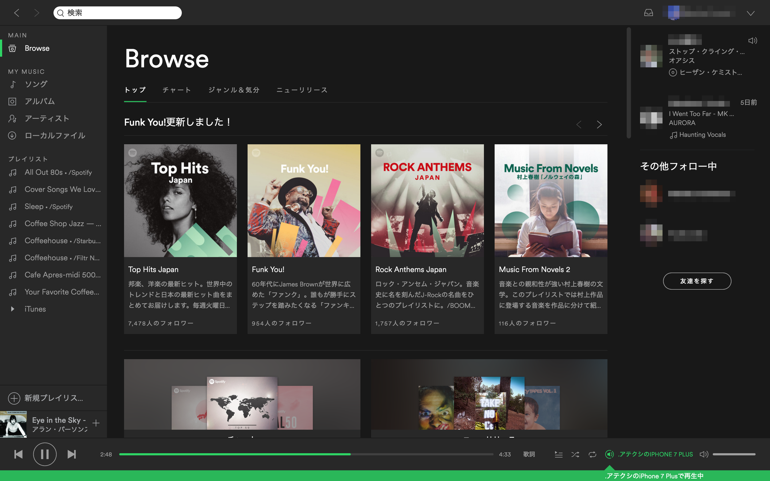The width and height of the screenshot is (770, 481).
Task: Open the Music From Novels cover
Action: (x=551, y=201)
